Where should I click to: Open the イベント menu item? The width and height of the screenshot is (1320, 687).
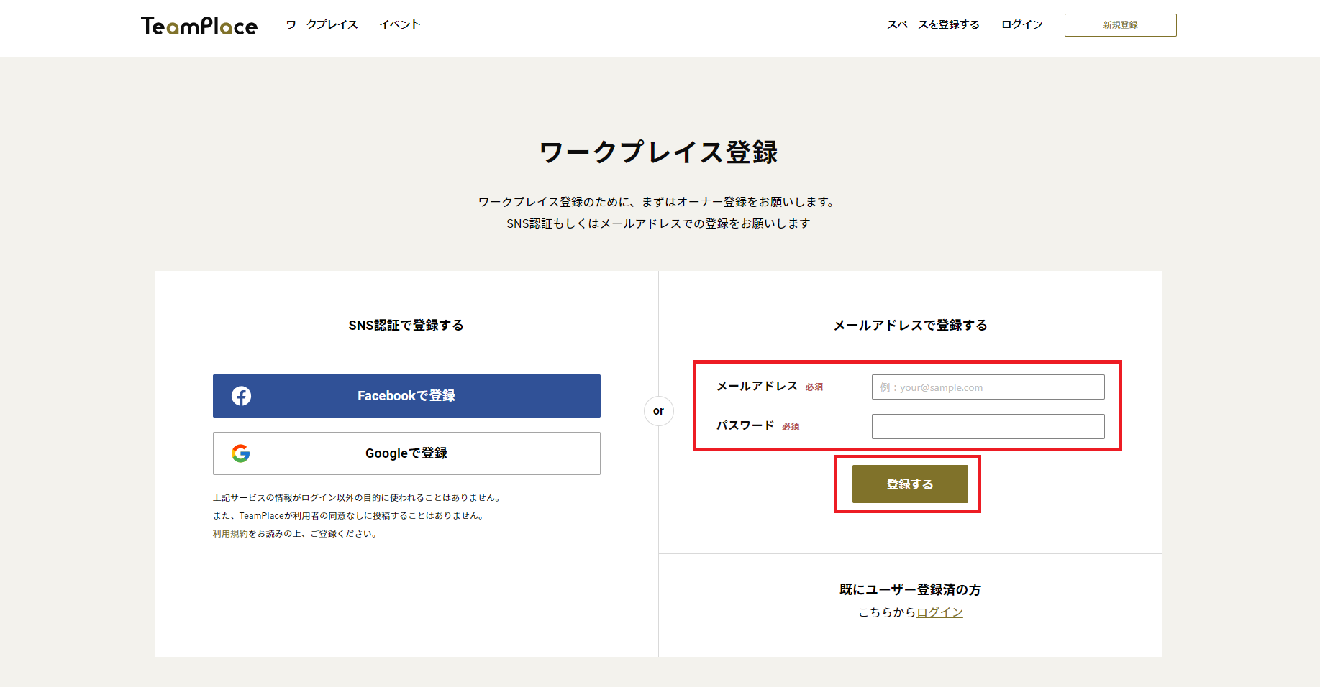pyautogui.click(x=400, y=24)
